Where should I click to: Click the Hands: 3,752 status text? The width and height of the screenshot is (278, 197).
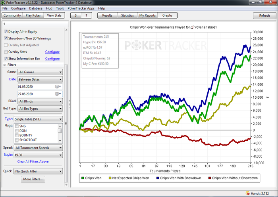coord(260,193)
